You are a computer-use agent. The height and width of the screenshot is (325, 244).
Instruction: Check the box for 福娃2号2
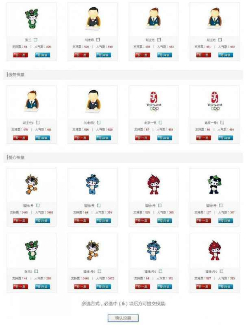161,271
